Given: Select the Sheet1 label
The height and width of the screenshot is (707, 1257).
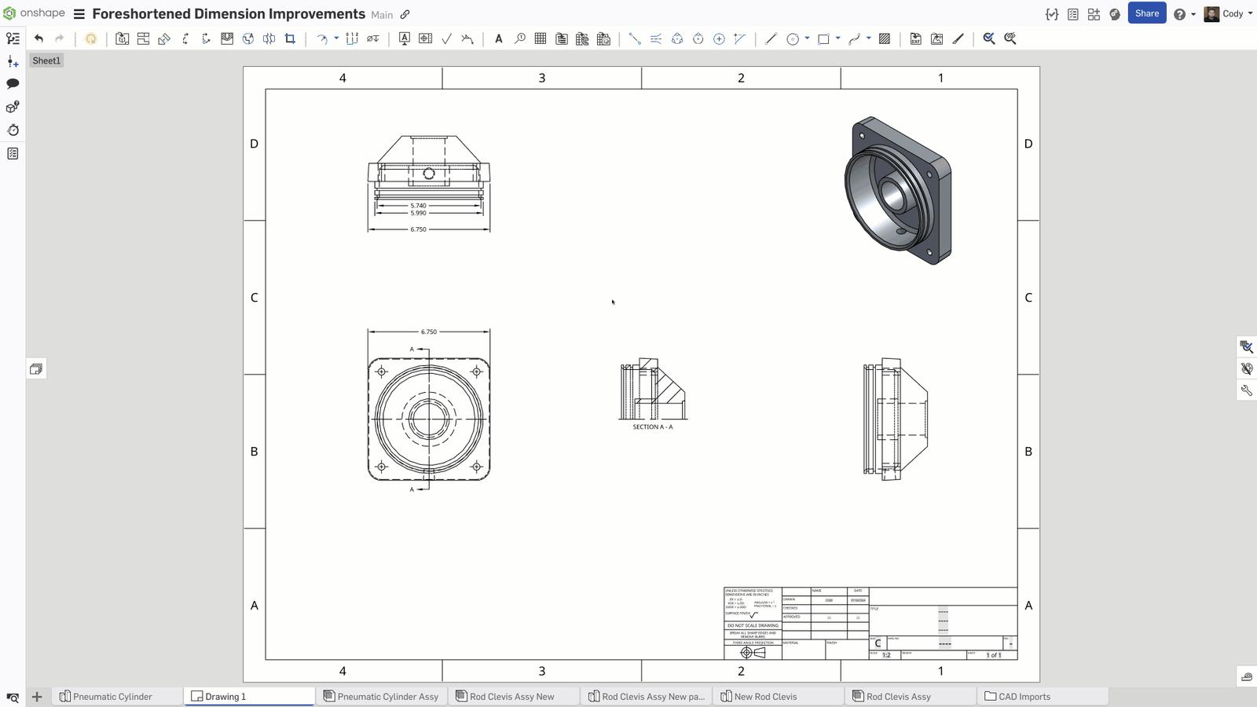Looking at the screenshot, I should tap(46, 60).
